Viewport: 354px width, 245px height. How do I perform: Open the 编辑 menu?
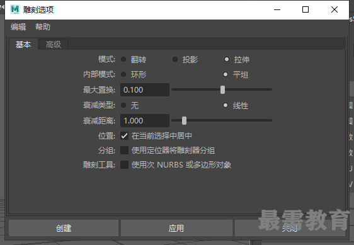18,27
